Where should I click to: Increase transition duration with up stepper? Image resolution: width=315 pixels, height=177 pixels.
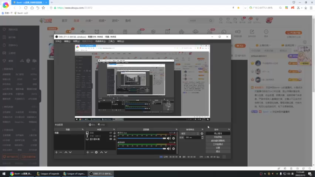tap(202, 136)
